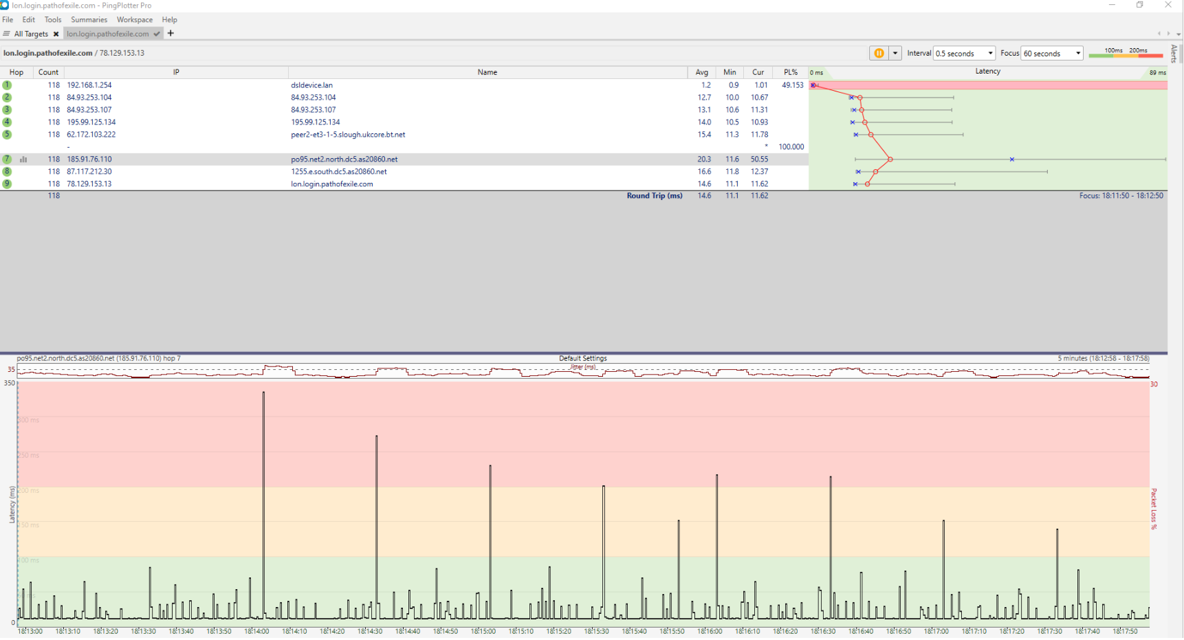Click the Min column header
This screenshot has height=640, width=1184.
tap(730, 72)
